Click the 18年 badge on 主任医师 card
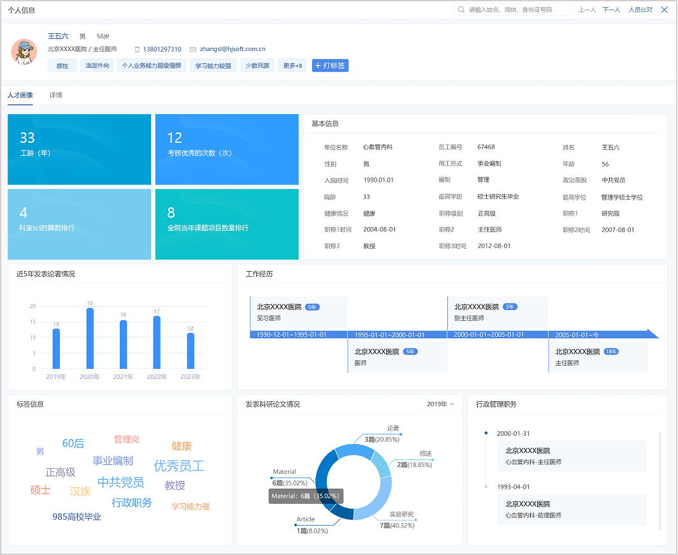Image resolution: width=678 pixels, height=555 pixels. click(611, 352)
